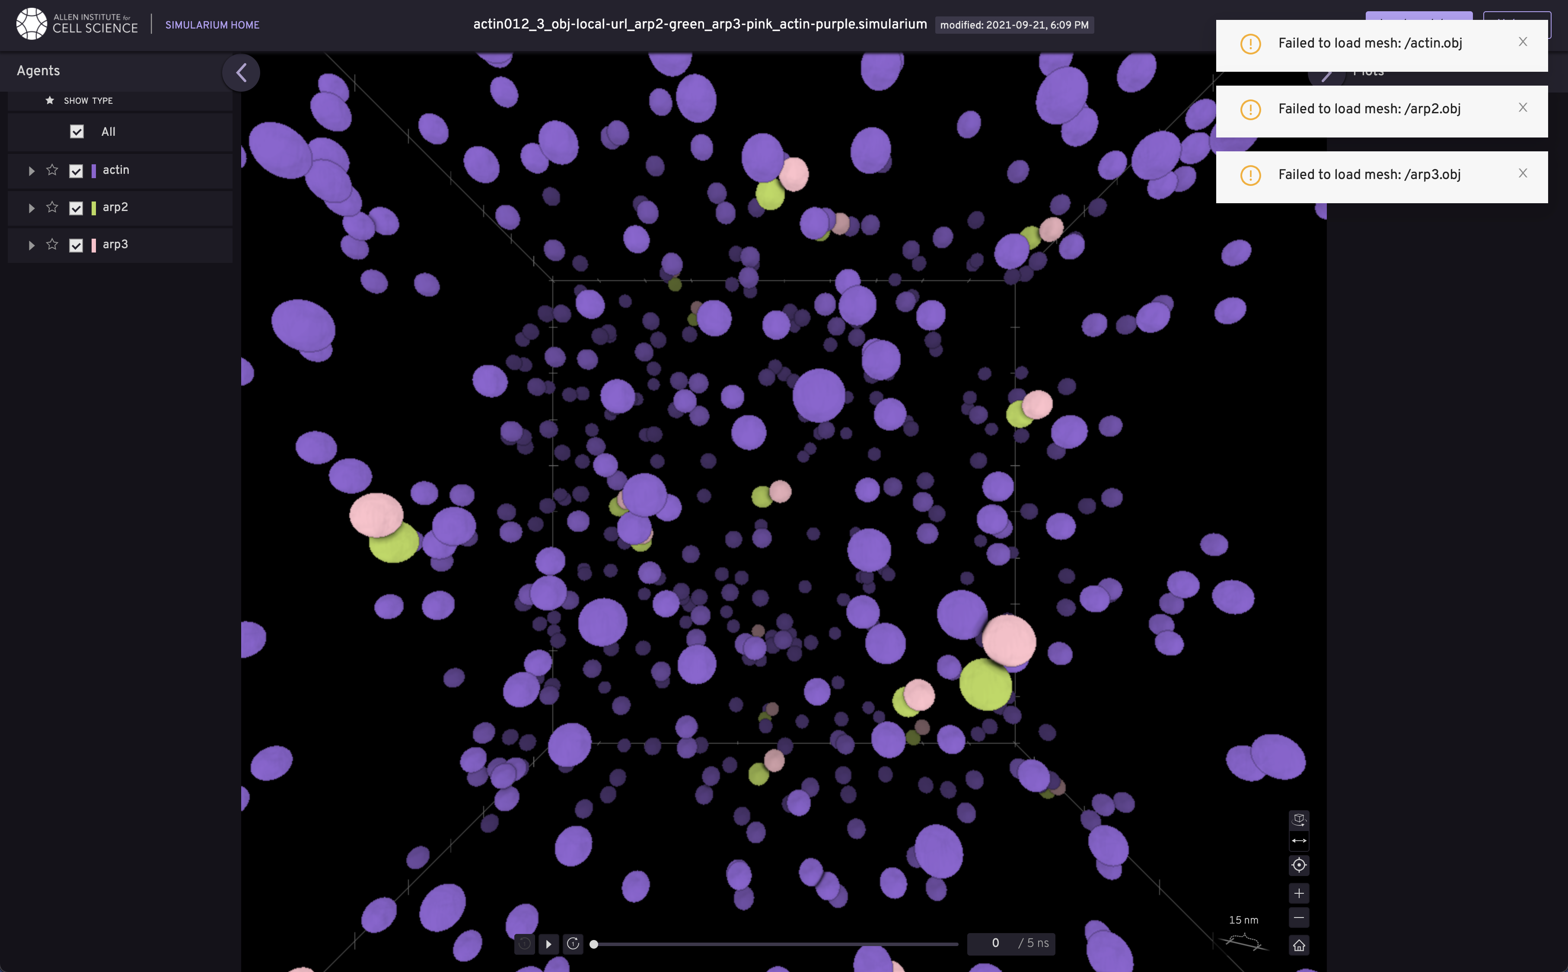Zoom in with the plus button
Image resolution: width=1568 pixels, height=972 pixels.
point(1299,894)
